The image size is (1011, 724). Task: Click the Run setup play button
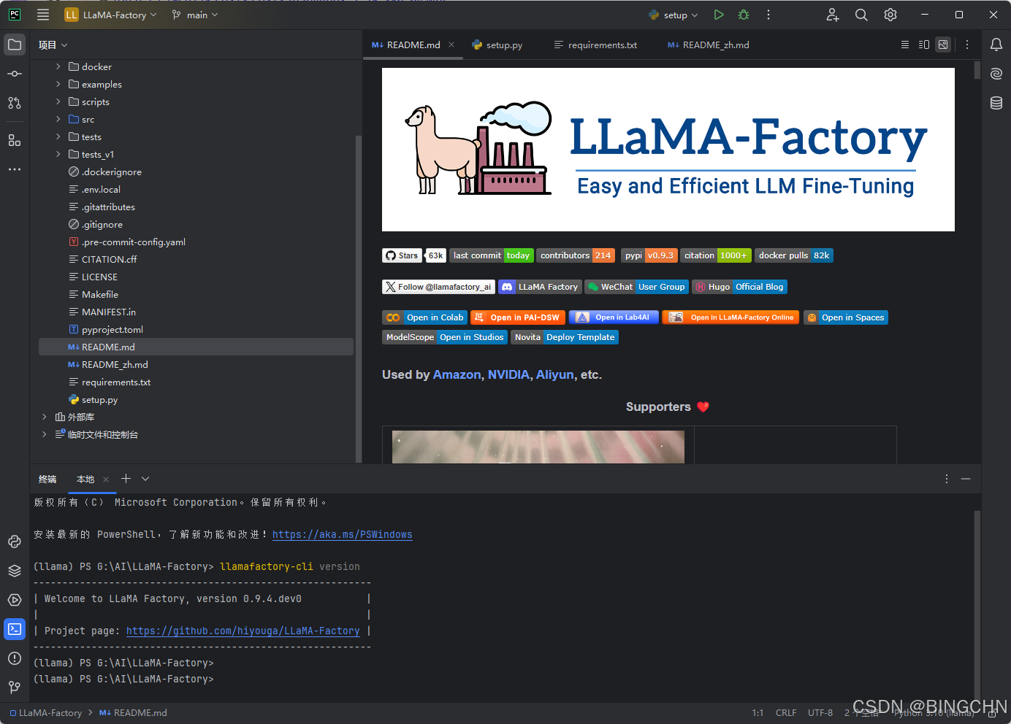click(x=719, y=15)
